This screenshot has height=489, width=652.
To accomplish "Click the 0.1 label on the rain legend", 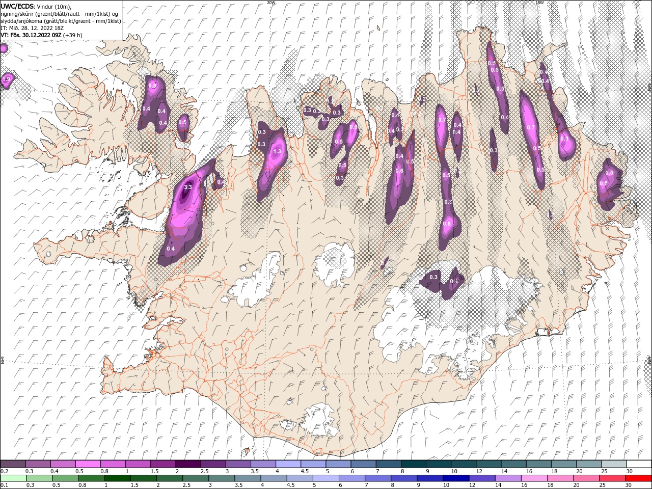I will (4, 485).
